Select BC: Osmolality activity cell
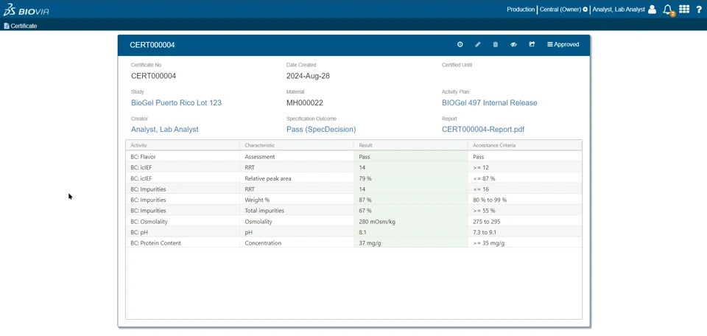Image resolution: width=707 pixels, height=336 pixels. pos(183,222)
